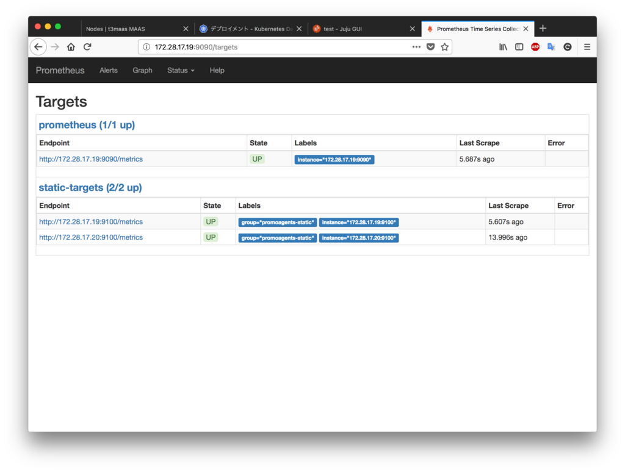Click the green maximize window button
This screenshot has height=472, width=625.
pos(58,27)
